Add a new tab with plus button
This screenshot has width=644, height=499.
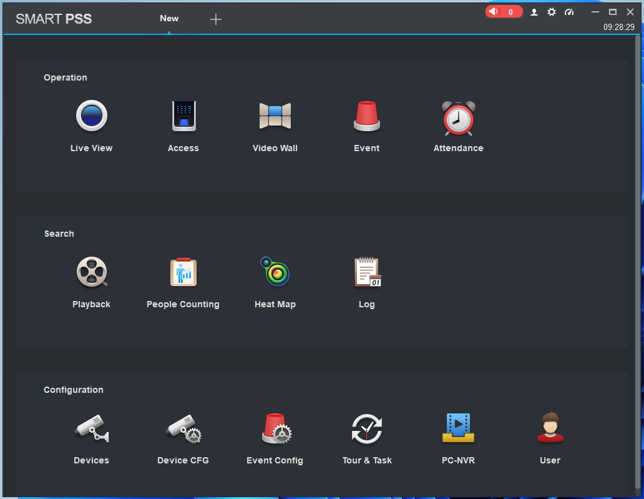tap(216, 19)
